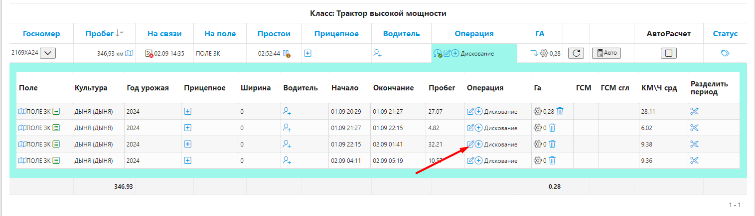Edit the operation in the row with mileage 32.21
Image resolution: width=755 pixels, height=216 pixels.
[470, 144]
